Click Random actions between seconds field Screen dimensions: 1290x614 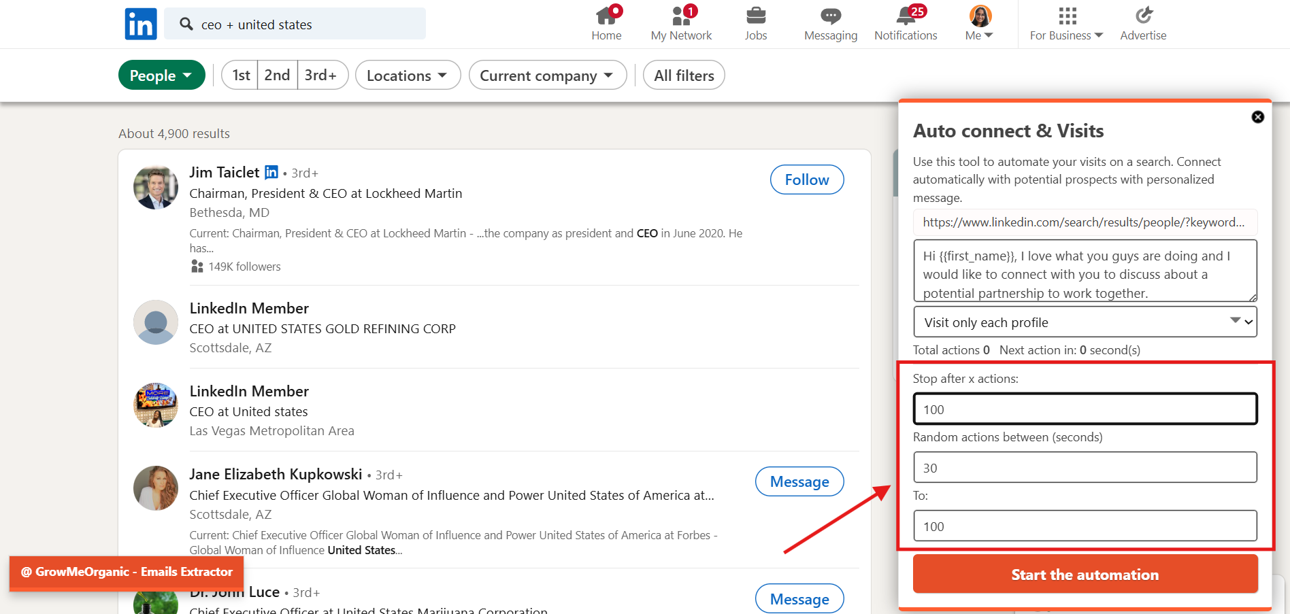click(x=1085, y=467)
